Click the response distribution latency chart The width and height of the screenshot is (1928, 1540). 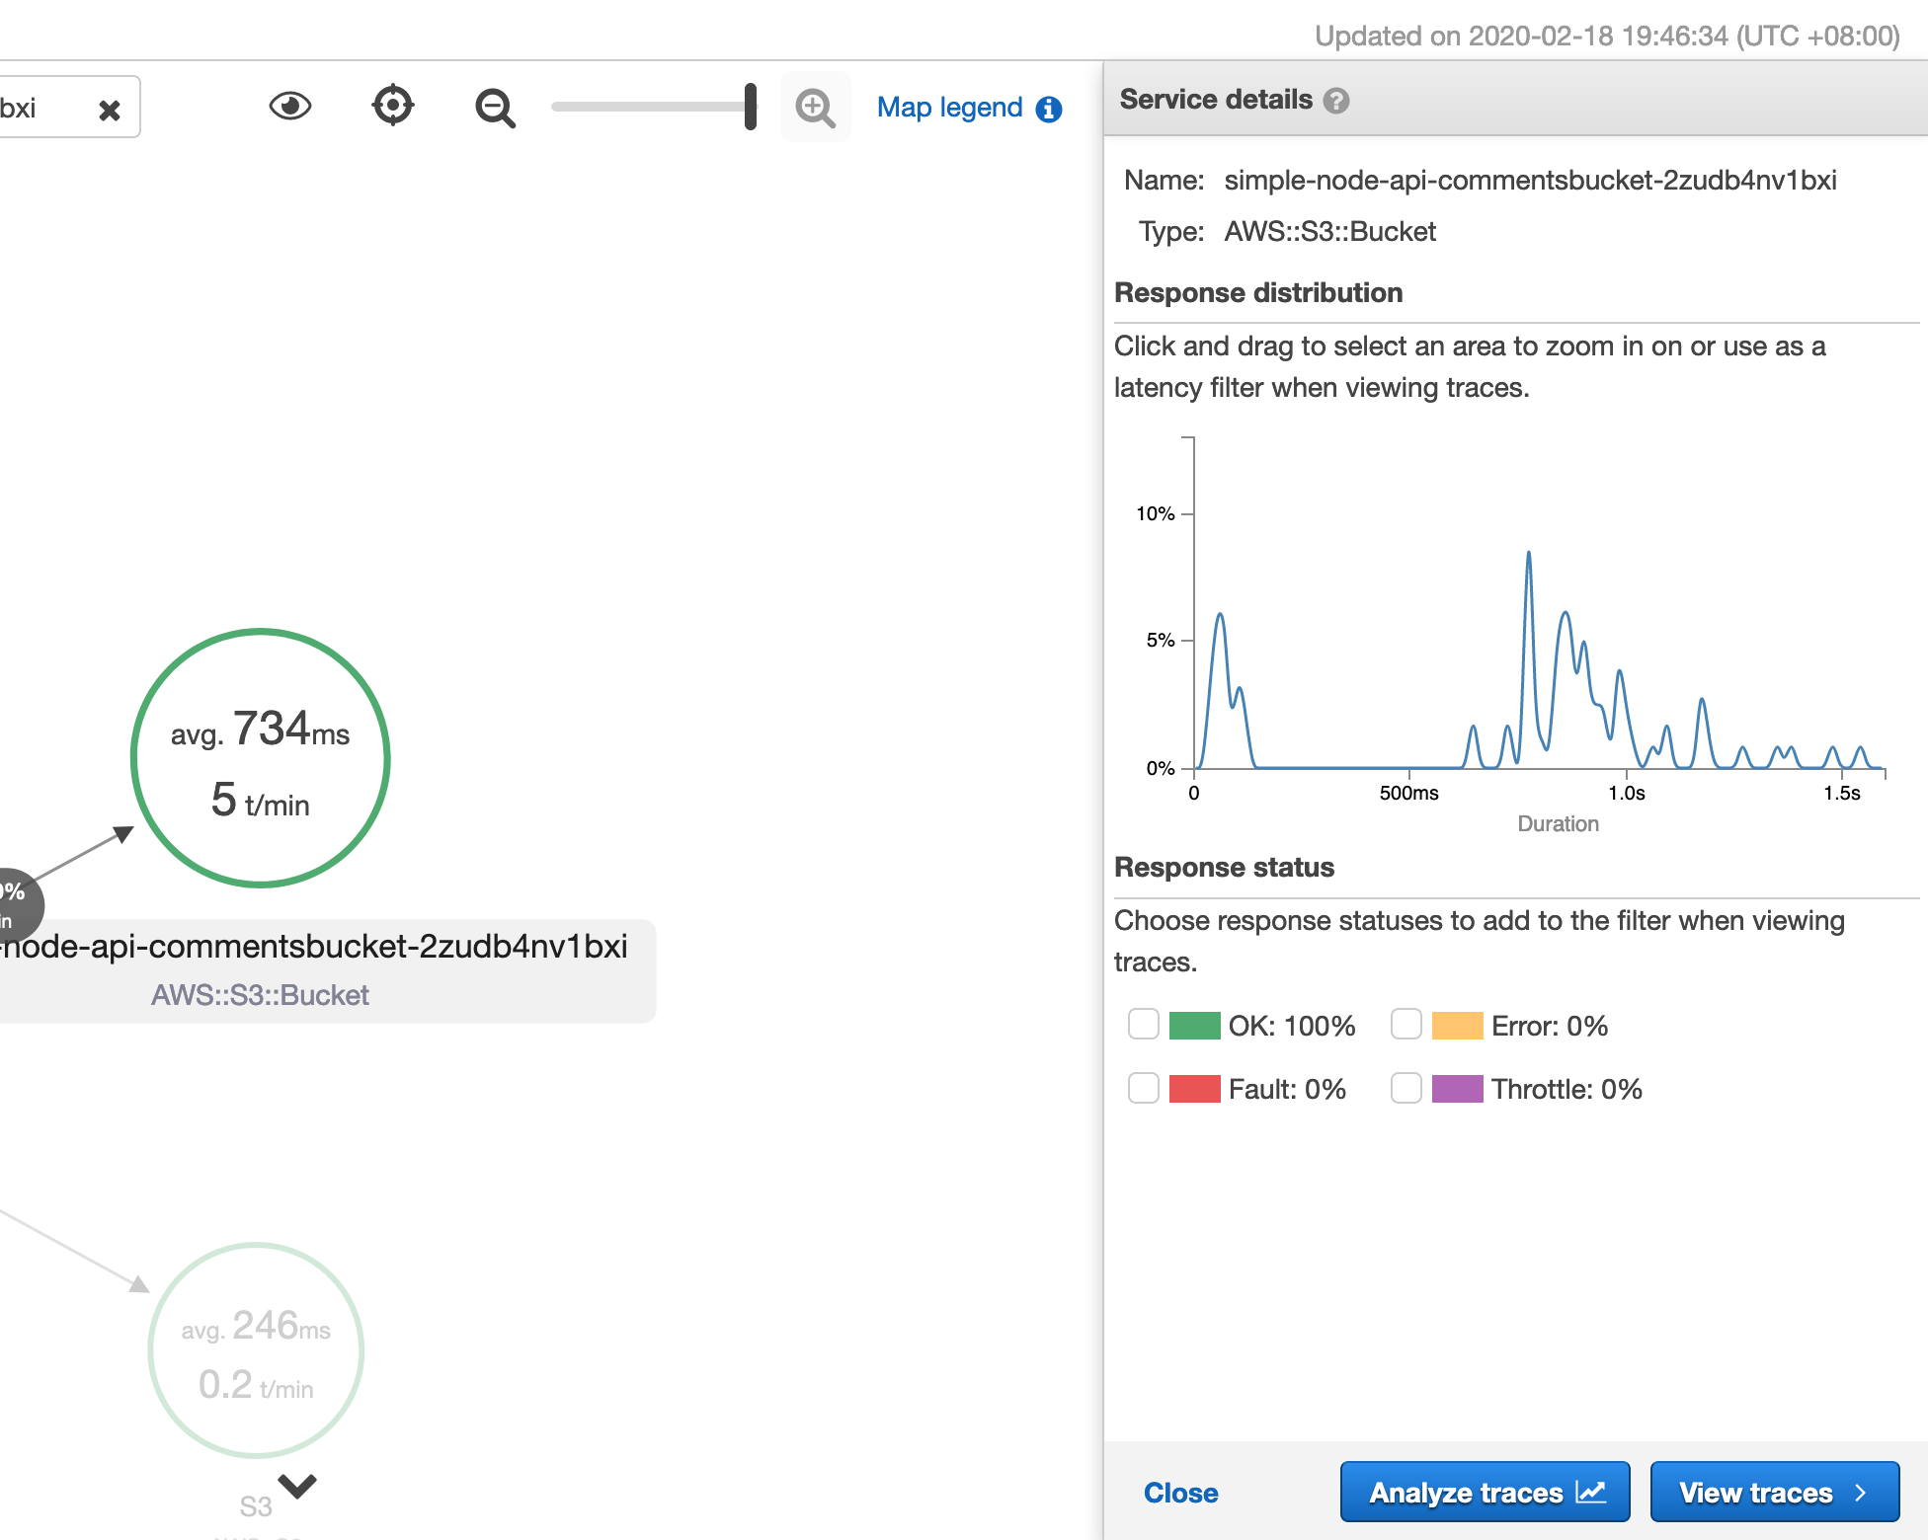coord(1539,602)
